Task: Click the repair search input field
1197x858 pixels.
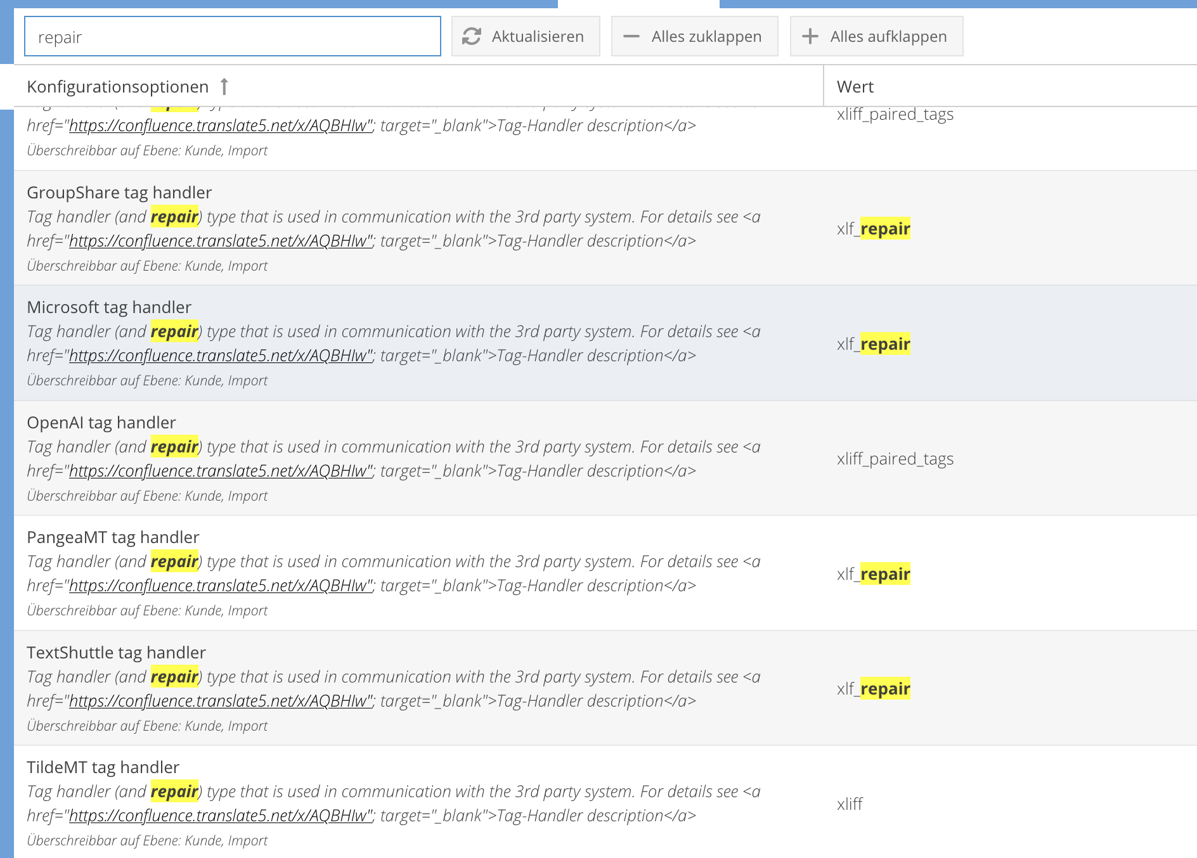Action: coord(232,37)
